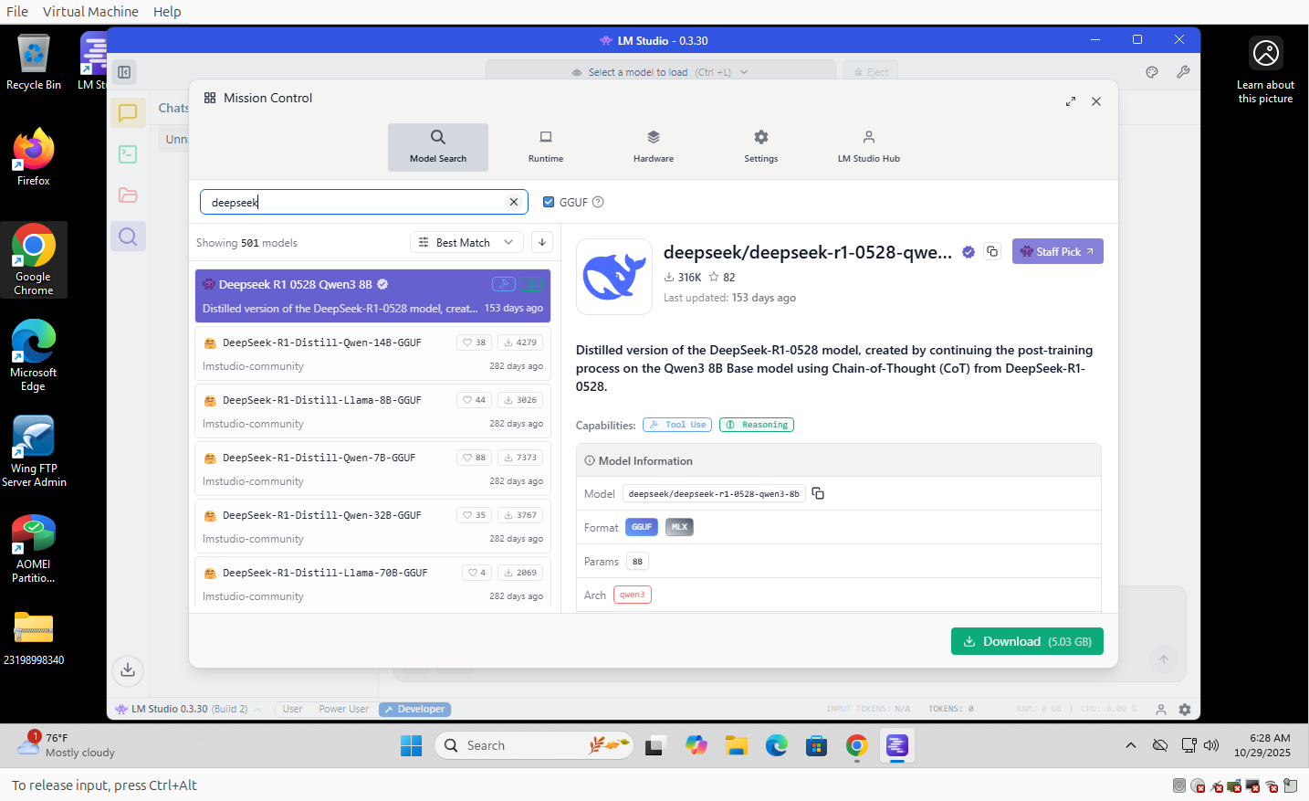This screenshot has width=1309, height=801.
Task: Switch to the Runtime tab
Action: (x=545, y=146)
